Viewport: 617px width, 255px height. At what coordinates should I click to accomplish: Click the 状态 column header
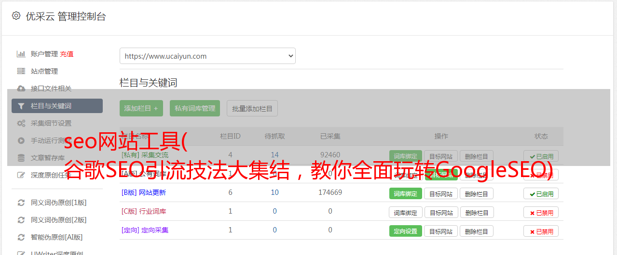(x=541, y=136)
